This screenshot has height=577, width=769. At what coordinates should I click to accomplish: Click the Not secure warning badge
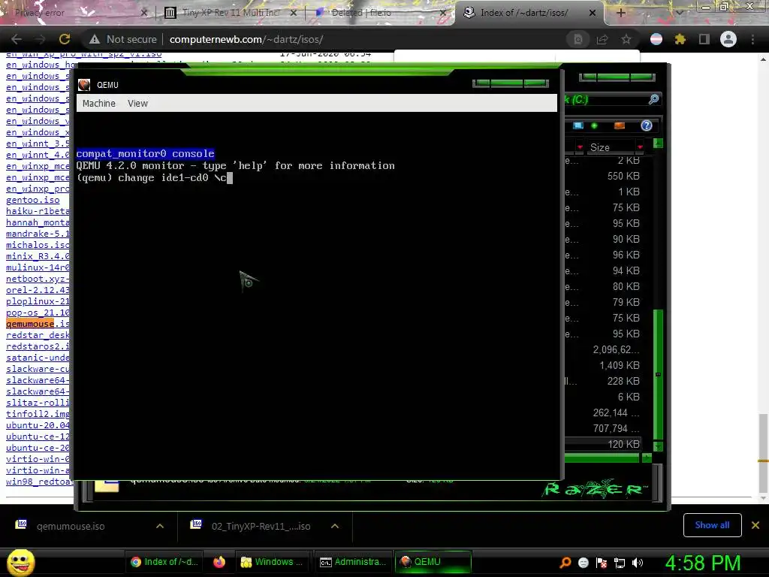pyautogui.click(x=122, y=39)
